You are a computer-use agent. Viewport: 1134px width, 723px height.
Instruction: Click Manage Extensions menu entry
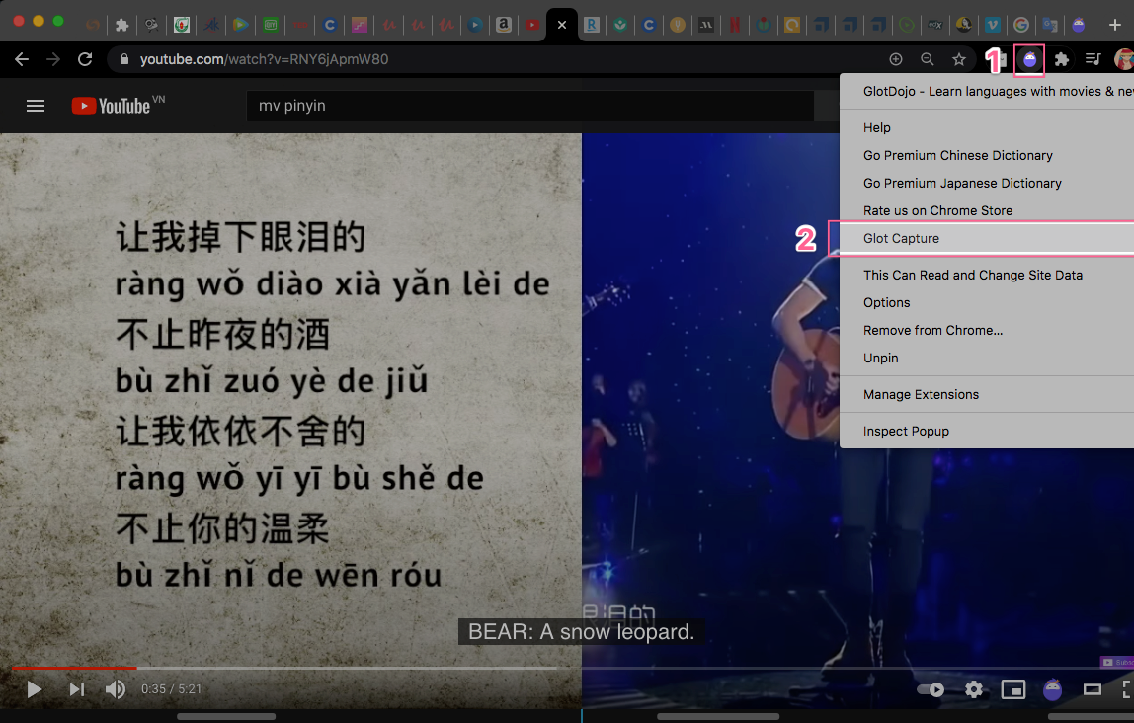921,395
